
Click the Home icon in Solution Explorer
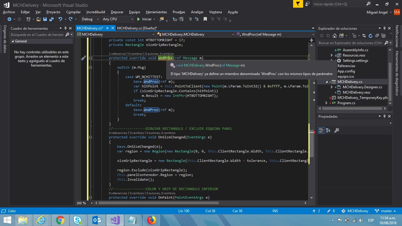tap(335, 36)
